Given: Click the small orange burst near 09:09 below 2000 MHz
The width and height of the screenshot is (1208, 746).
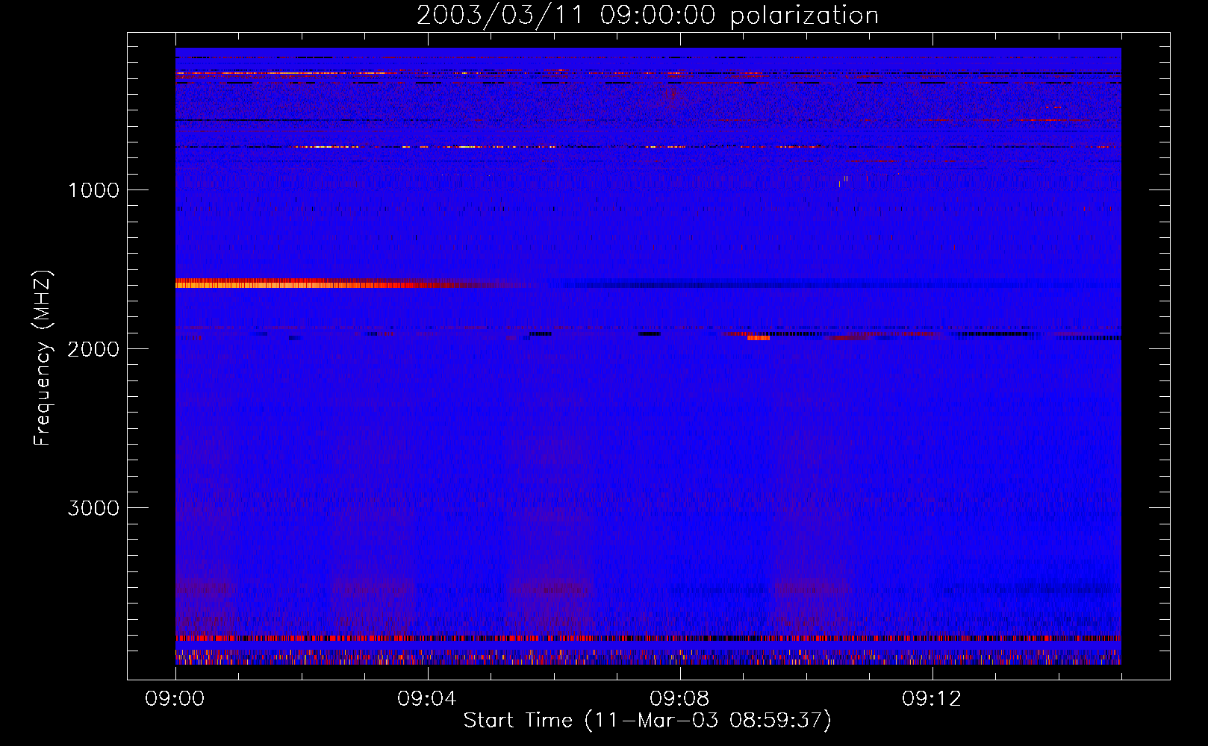Looking at the screenshot, I should coord(759,338).
